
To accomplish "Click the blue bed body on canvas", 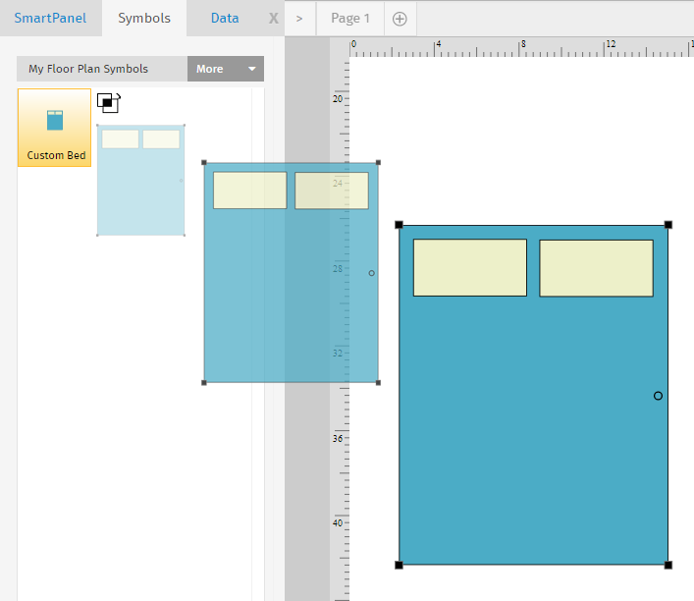I will (530, 432).
